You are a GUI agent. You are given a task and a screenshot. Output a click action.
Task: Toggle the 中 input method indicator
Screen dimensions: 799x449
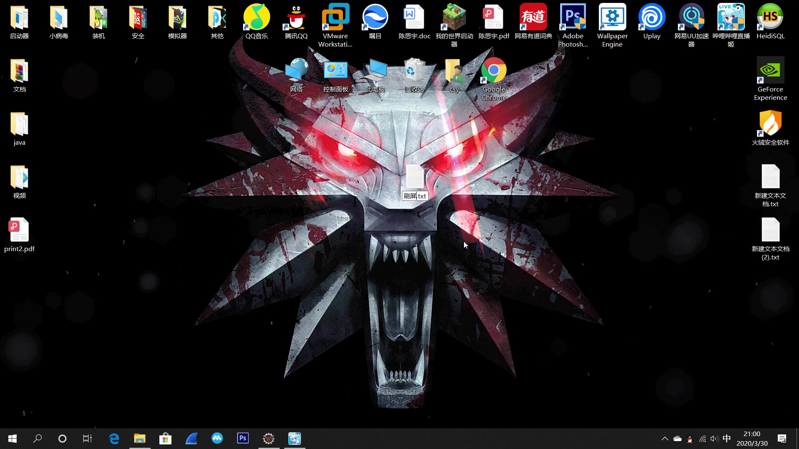point(727,439)
